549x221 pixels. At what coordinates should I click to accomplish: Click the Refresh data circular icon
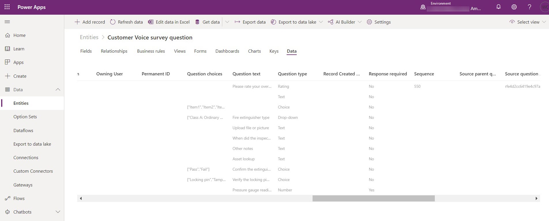tap(113, 22)
